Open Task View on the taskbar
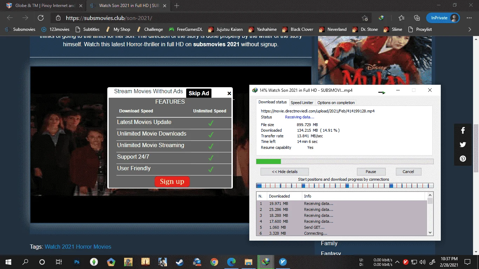Viewport: 479px width, 269px height. pyautogui.click(x=59, y=262)
